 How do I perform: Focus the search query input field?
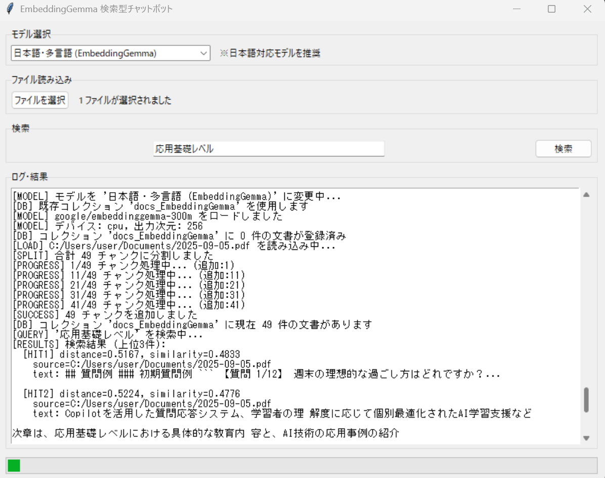pyautogui.click(x=269, y=149)
